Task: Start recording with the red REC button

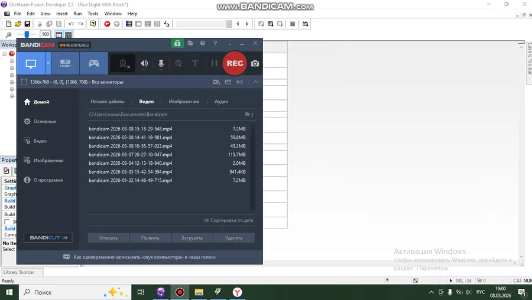Action: point(235,63)
